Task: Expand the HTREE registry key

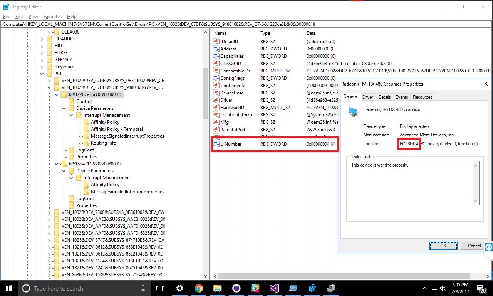Action: pos(42,53)
